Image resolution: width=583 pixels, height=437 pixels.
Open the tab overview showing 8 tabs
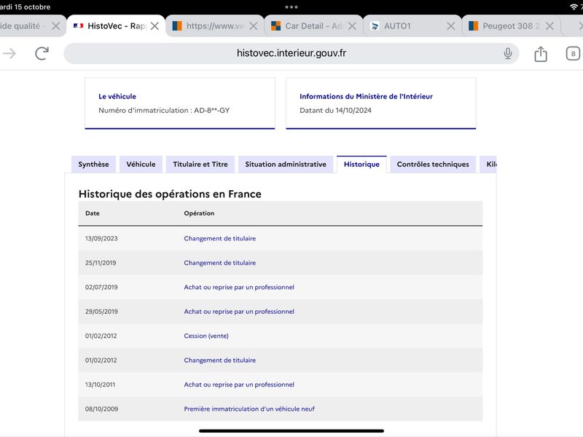tap(573, 54)
